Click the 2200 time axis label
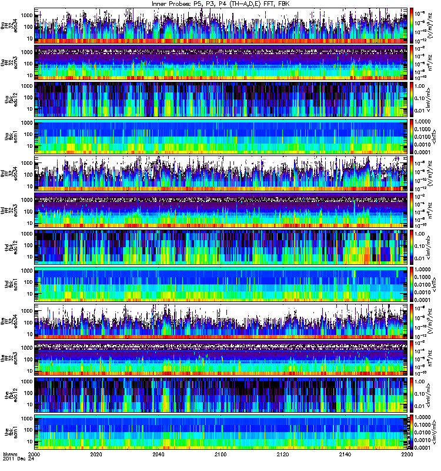The width and height of the screenshot is (441, 471). (407, 455)
